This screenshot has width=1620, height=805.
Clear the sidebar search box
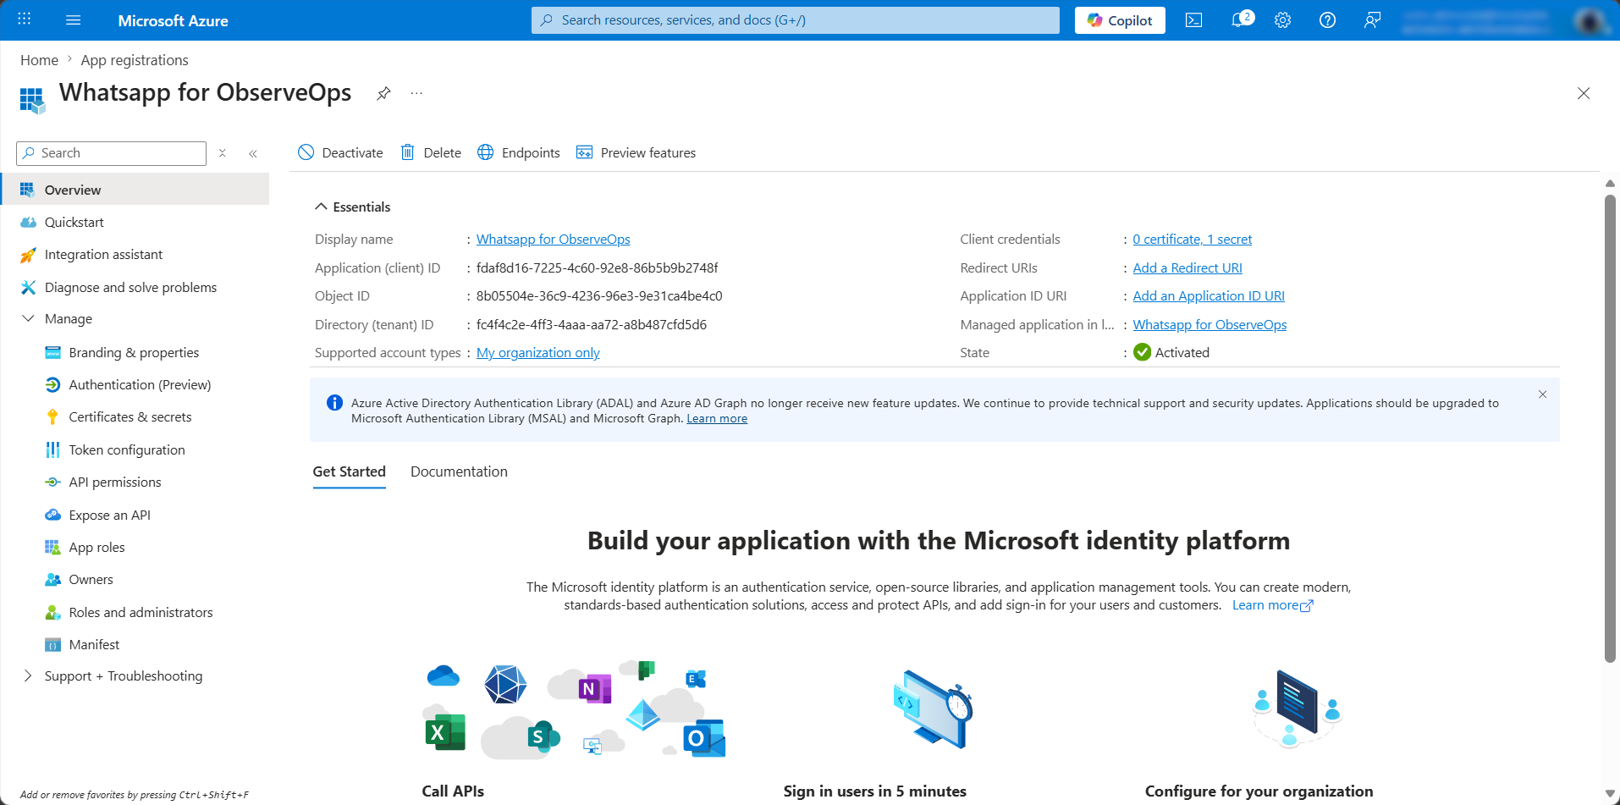point(223,153)
